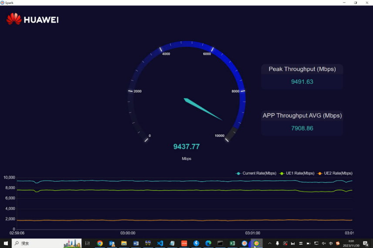Toggle UE2 Rate(Mbps) legend series
The image size is (373, 248).
[x=335, y=173]
